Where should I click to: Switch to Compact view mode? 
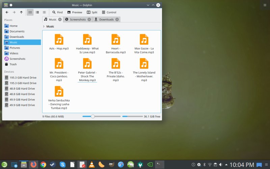37,12
